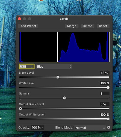Open the Blend Mode Normal dropdown
The image size is (121, 137).
pyautogui.click(x=90, y=128)
